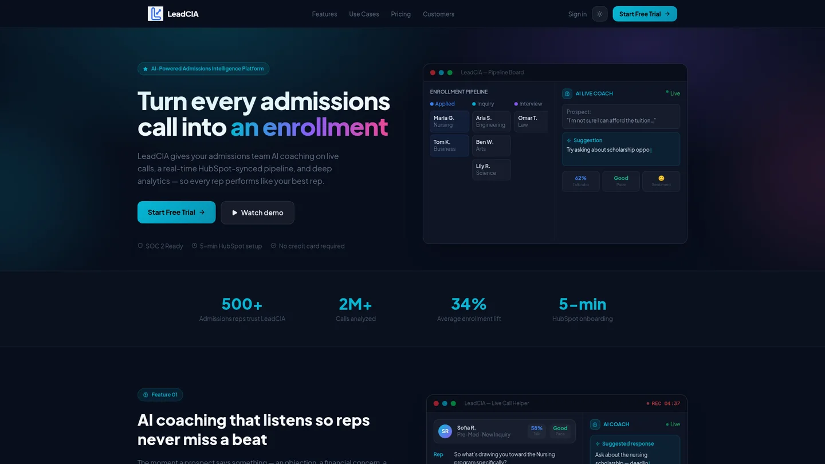Click the Interview column header
This screenshot has height=464, width=825.
[528, 104]
